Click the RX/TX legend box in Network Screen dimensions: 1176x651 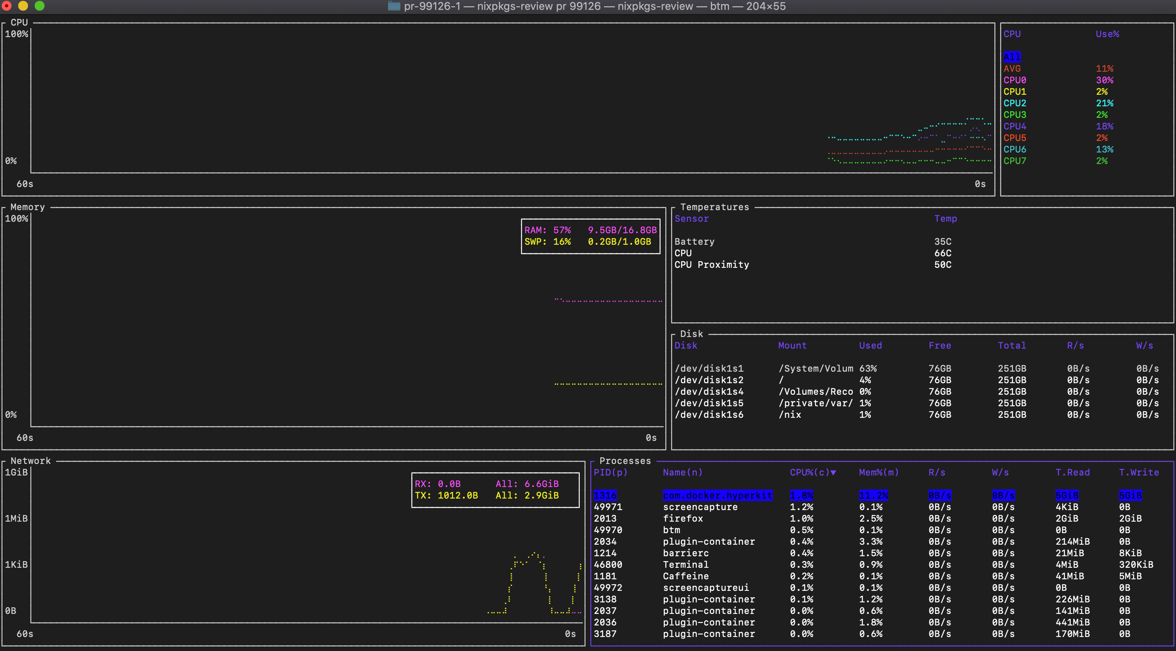coord(495,490)
